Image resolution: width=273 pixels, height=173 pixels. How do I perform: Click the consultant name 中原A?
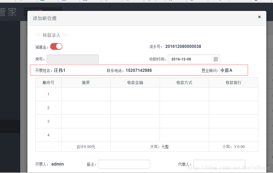click(x=226, y=70)
